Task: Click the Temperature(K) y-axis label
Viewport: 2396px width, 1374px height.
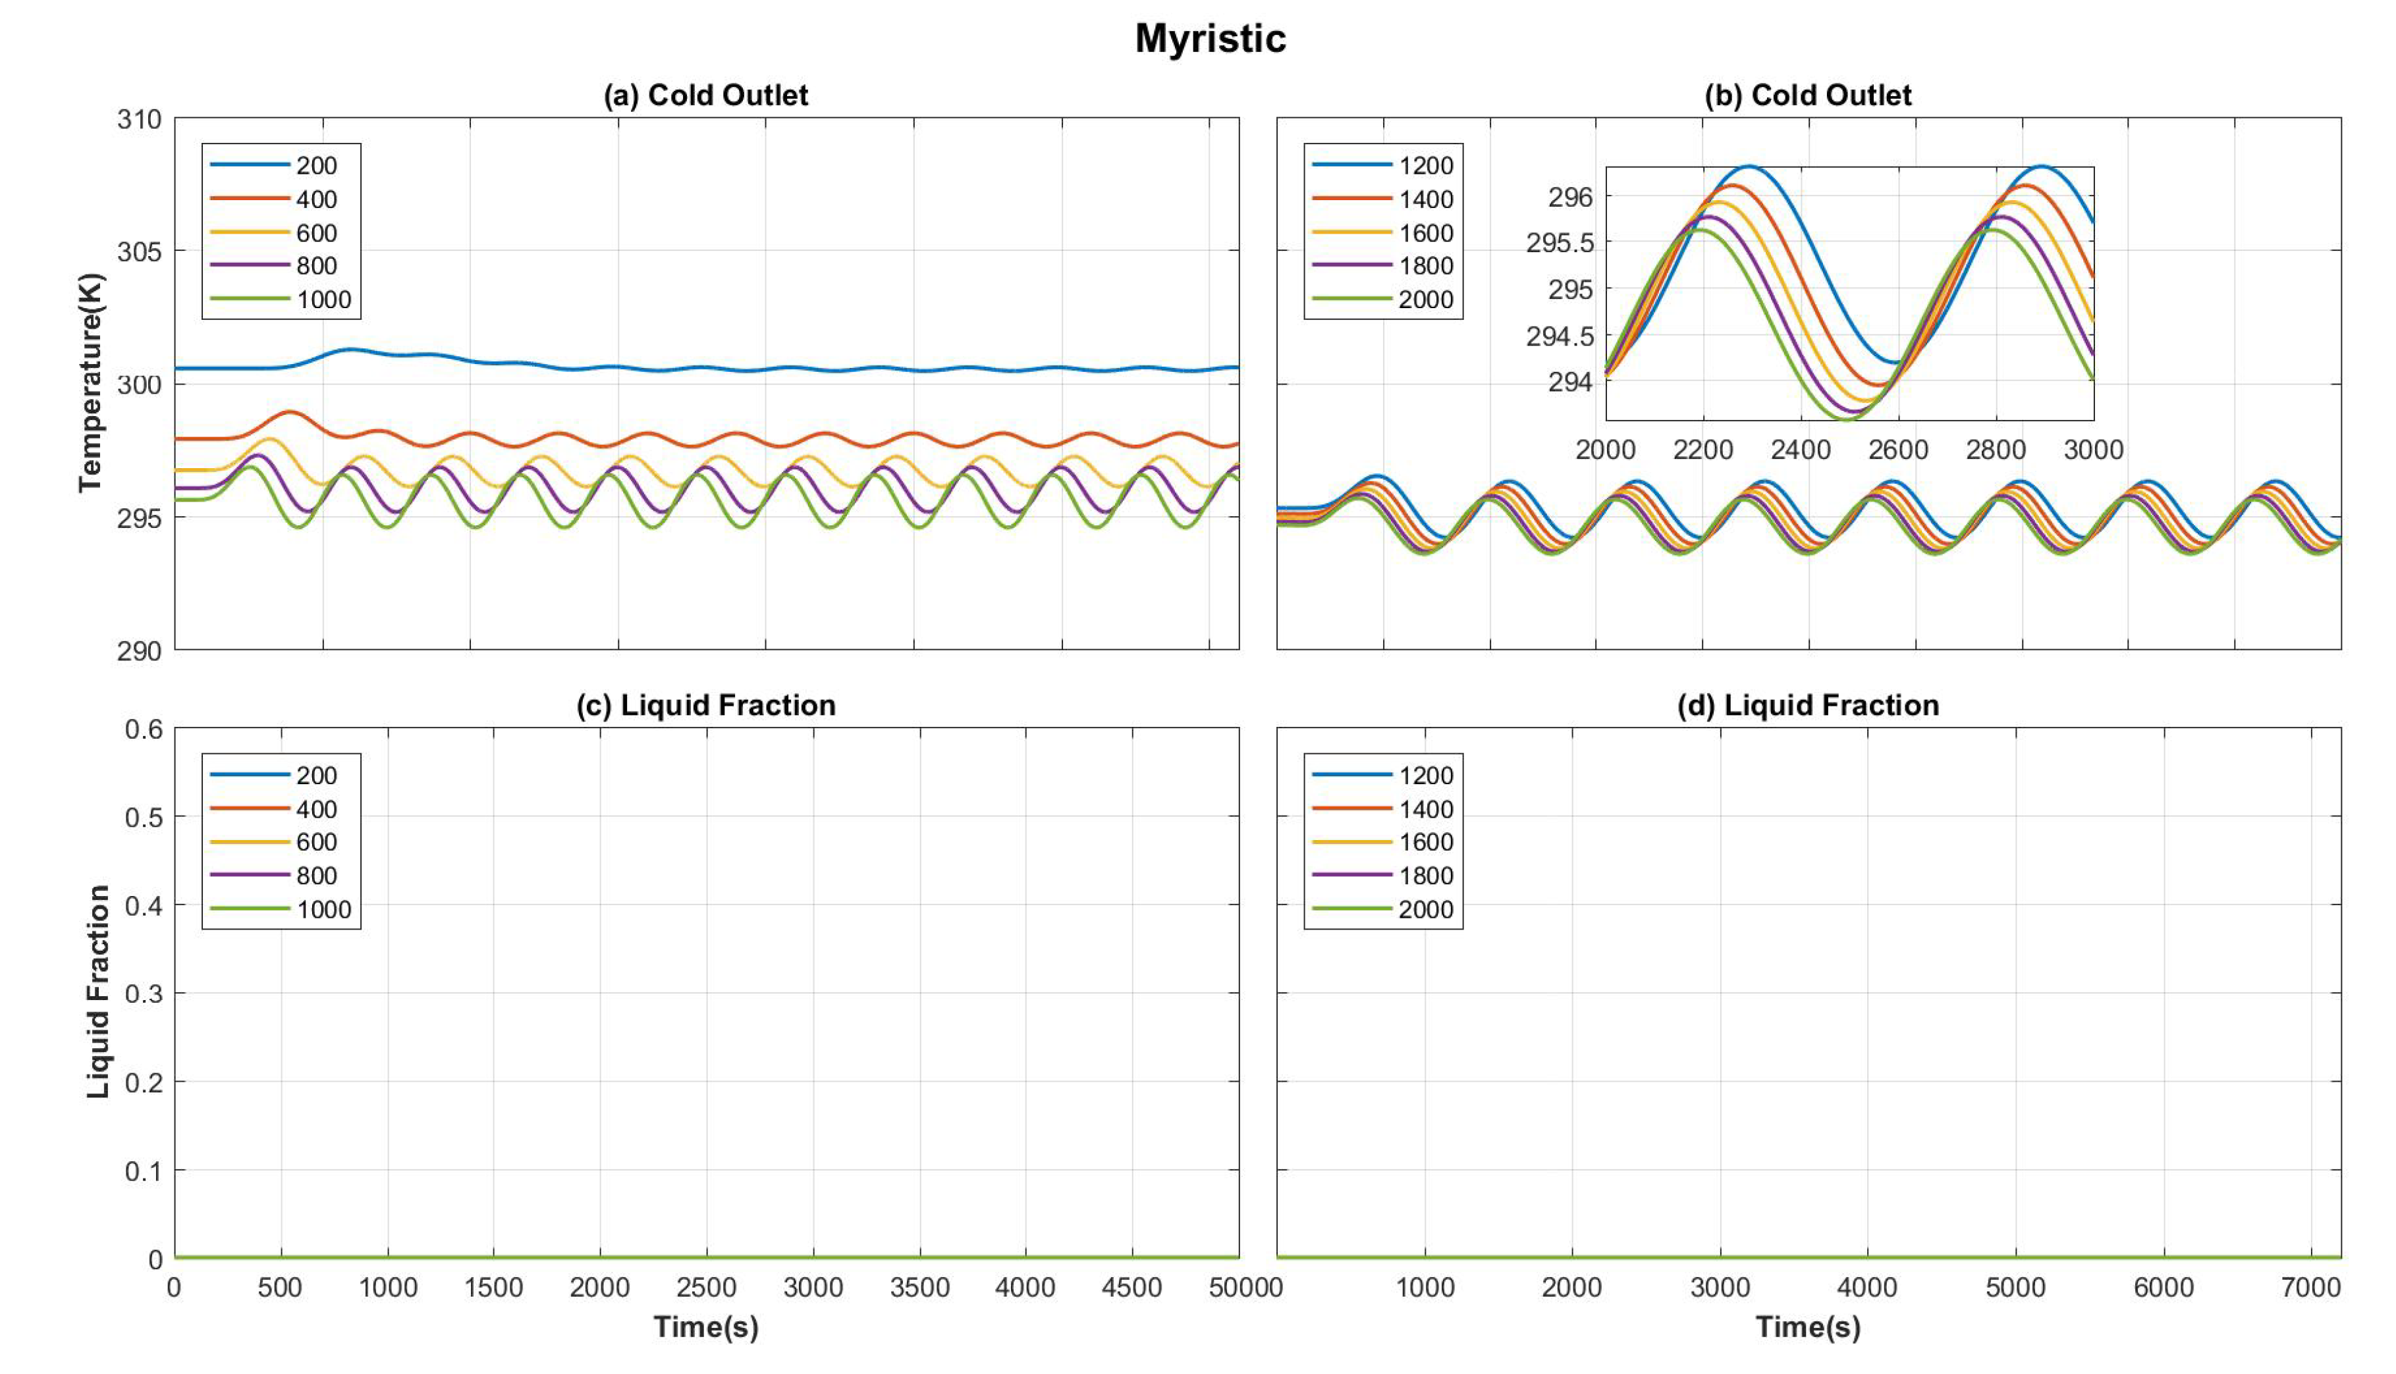Action: tap(92, 383)
